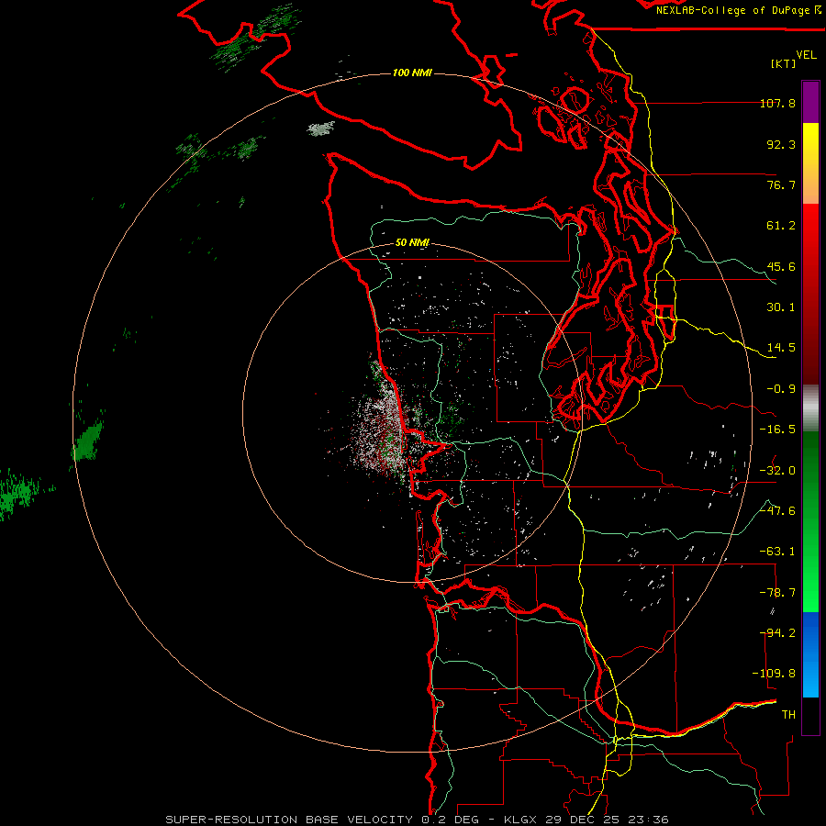Click the -16.5 velocity scale value
The height and width of the screenshot is (826, 826).
(777, 430)
